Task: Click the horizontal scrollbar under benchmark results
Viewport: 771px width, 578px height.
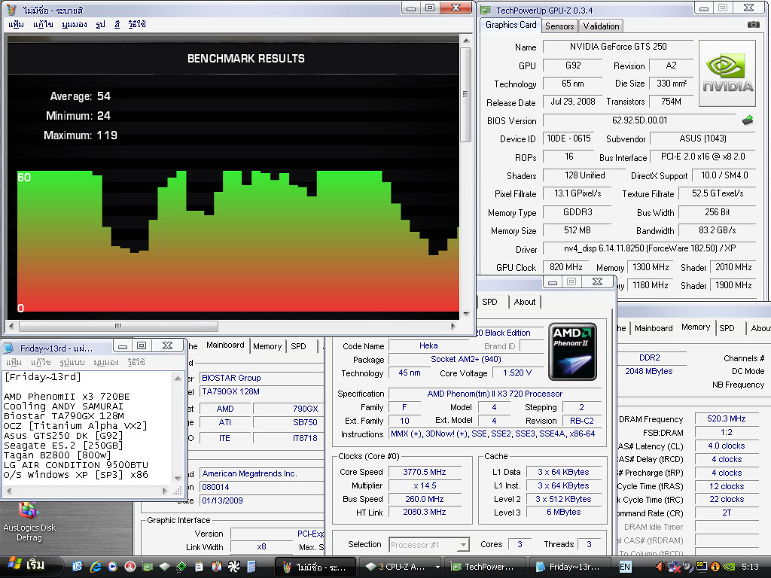Action: 118,327
